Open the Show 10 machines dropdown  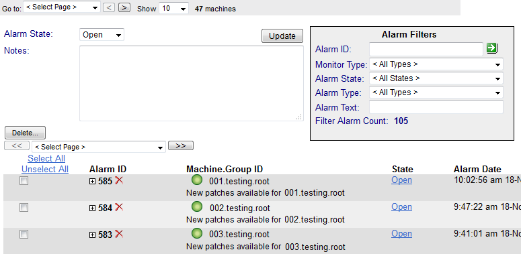tap(173, 8)
